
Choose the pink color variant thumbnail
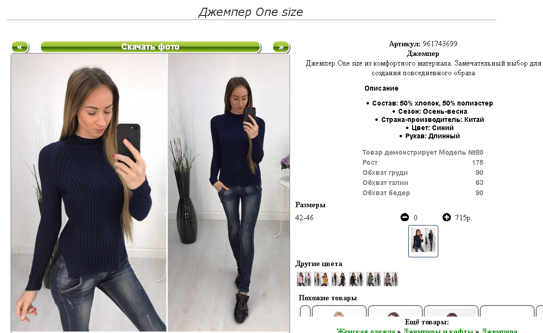[x=304, y=279]
